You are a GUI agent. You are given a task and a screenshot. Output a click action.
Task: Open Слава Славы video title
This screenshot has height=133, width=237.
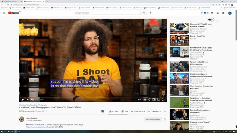click(201, 75)
